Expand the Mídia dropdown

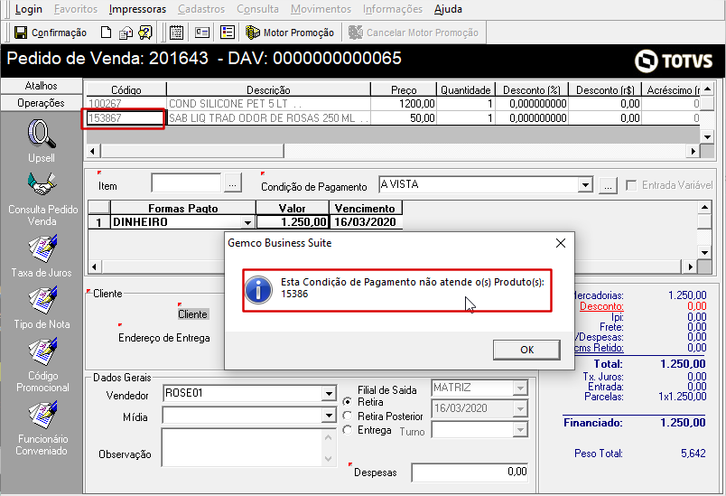tap(329, 415)
